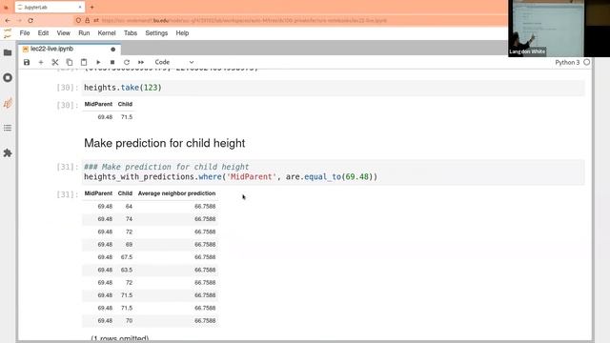610x343 pixels.
Task: Go back with the browser back arrow
Action: click(8, 20)
